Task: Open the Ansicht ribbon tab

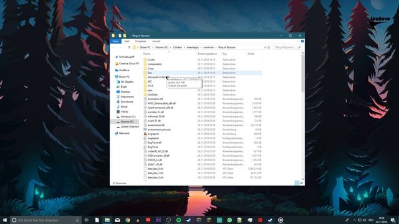Action: [x=156, y=41]
